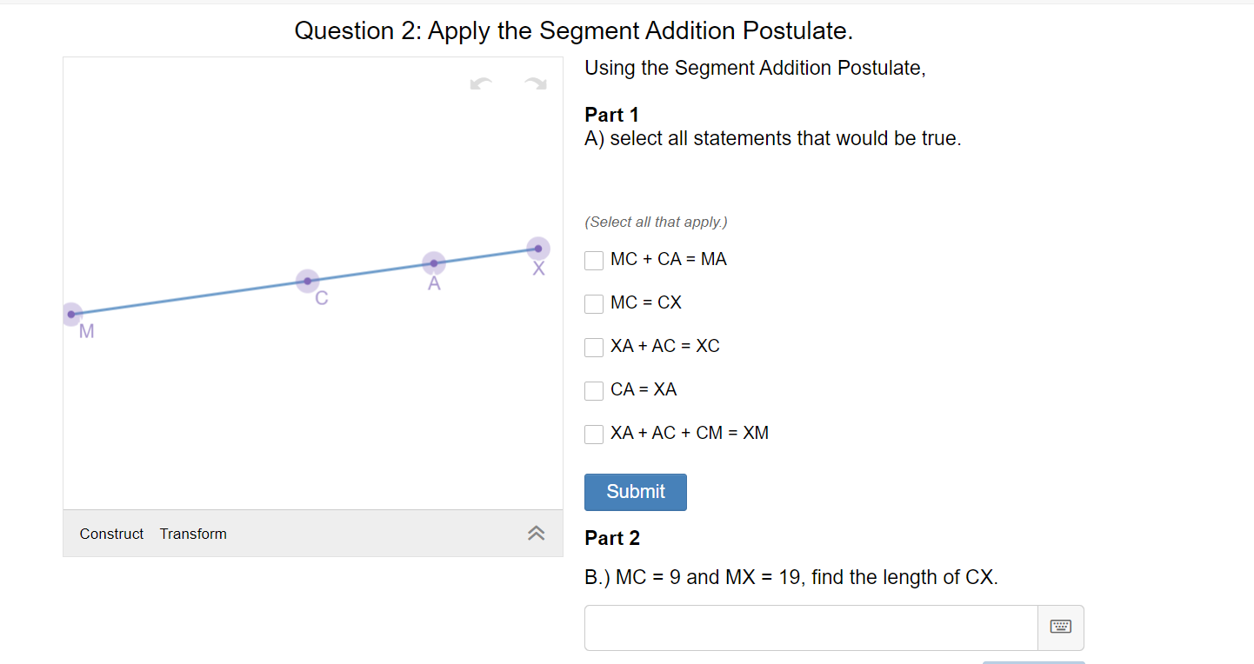The height and width of the screenshot is (664, 1254).
Task: Click the undo arrow in the geometry canvas
Action: (482, 84)
